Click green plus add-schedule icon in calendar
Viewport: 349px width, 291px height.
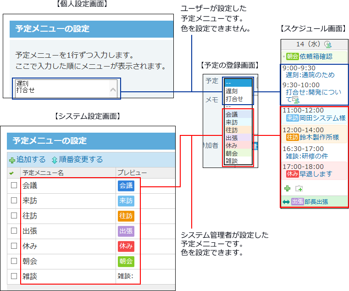(288, 188)
